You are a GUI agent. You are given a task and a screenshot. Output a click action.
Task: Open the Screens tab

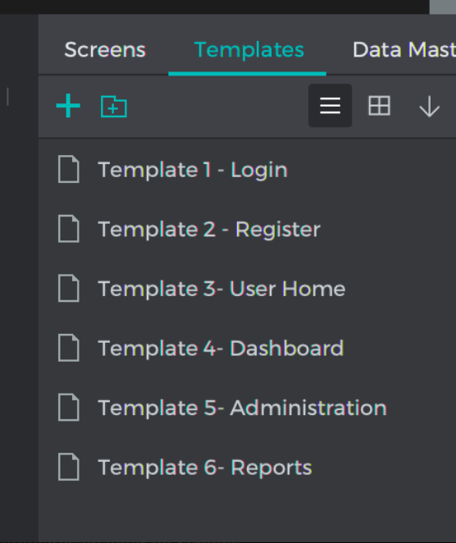105,50
